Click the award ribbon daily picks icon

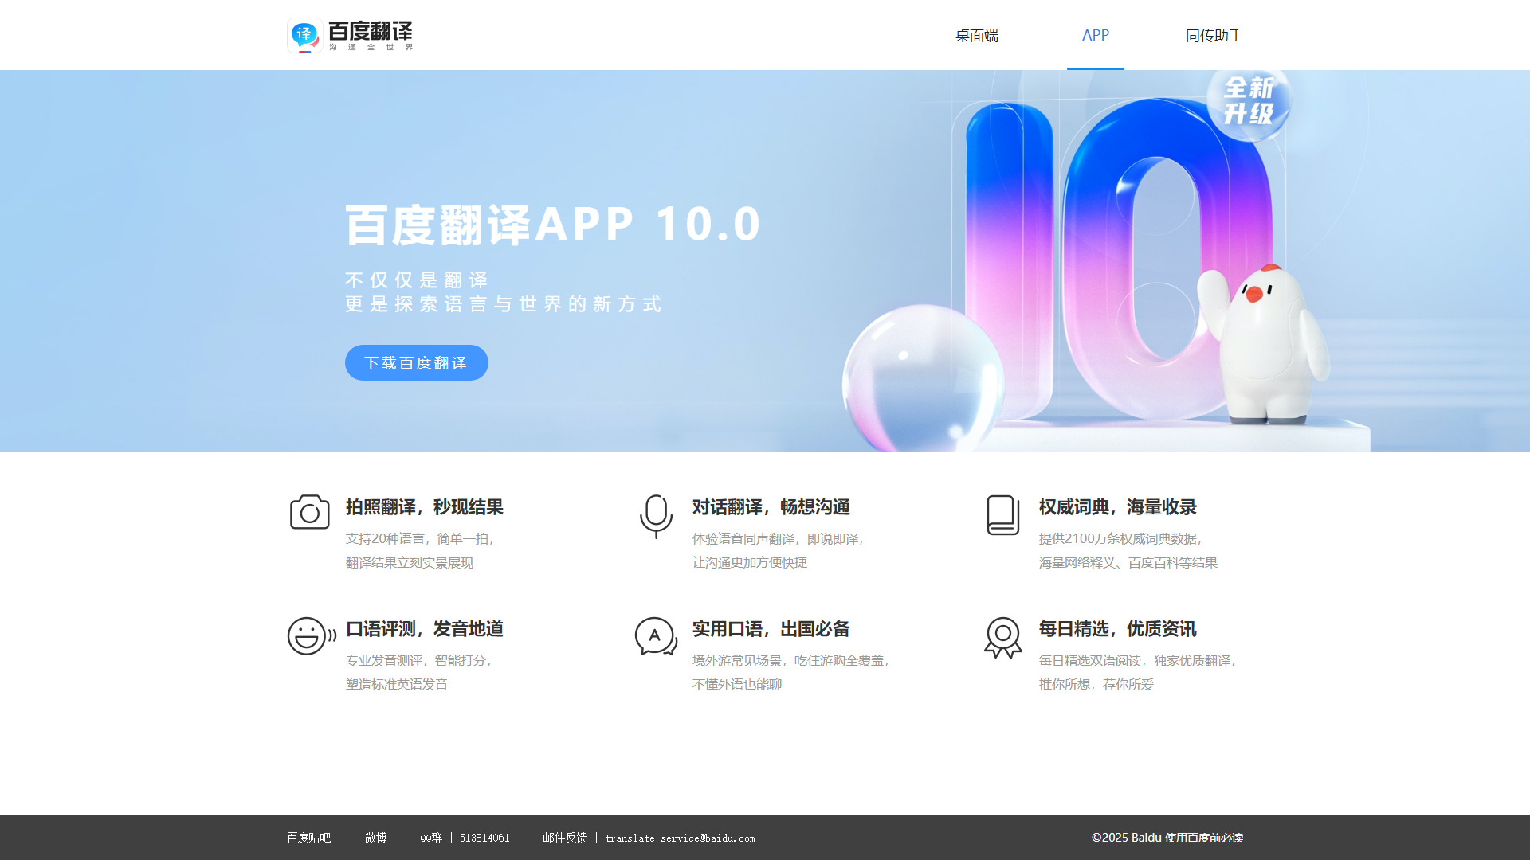[1003, 637]
